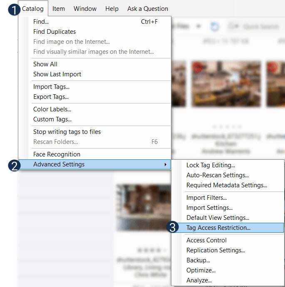Open Color Labels... settings
The height and width of the screenshot is (287, 285).
click(52, 109)
